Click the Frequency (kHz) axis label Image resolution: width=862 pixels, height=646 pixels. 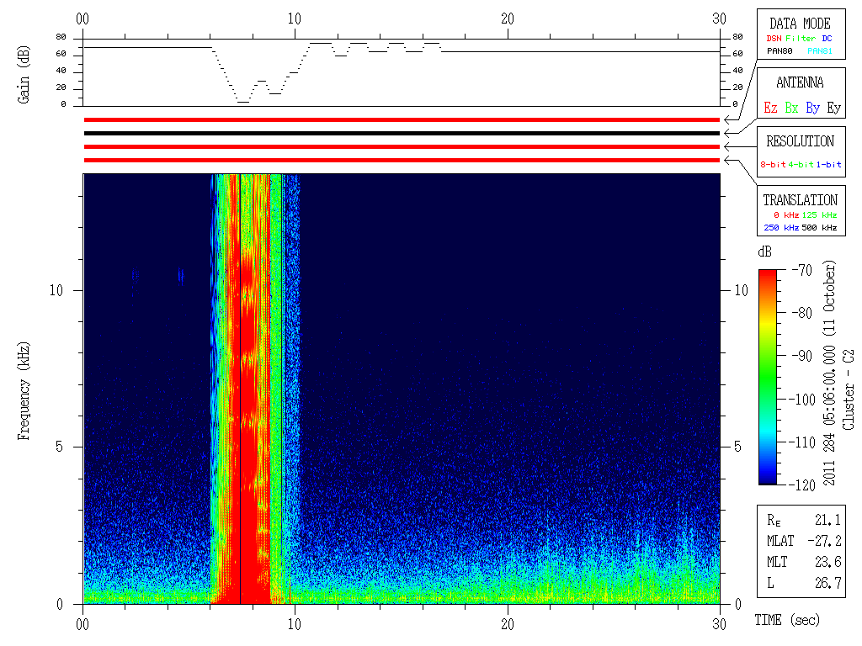click(x=23, y=391)
